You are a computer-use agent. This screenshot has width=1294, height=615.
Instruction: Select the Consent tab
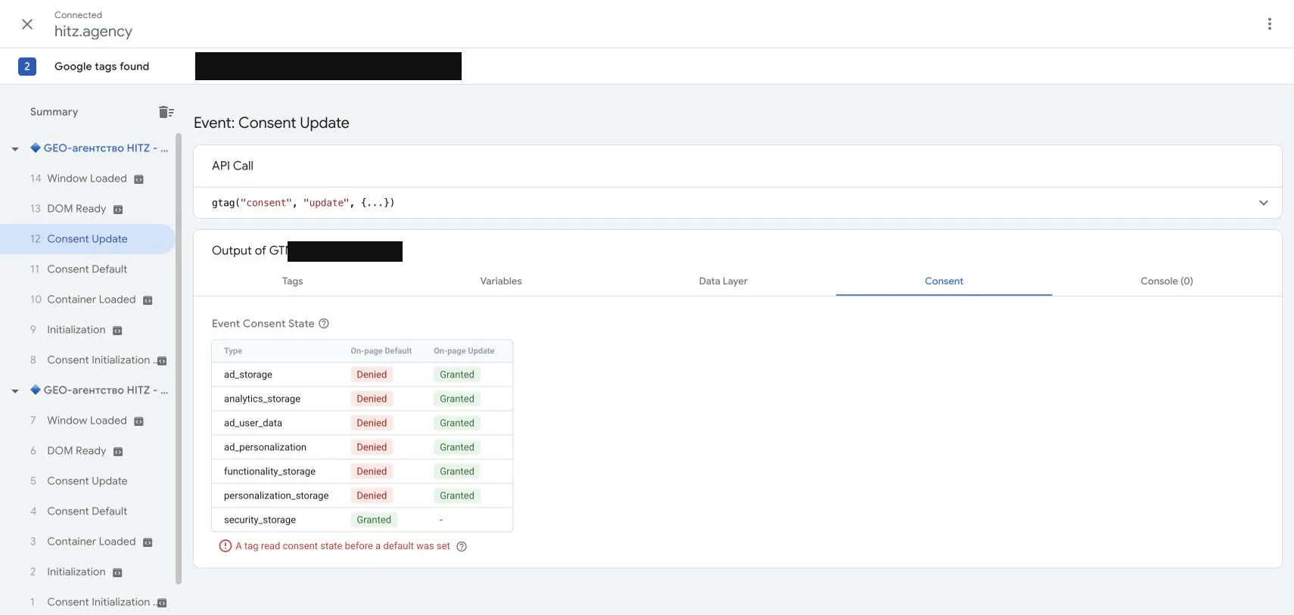[x=944, y=281]
